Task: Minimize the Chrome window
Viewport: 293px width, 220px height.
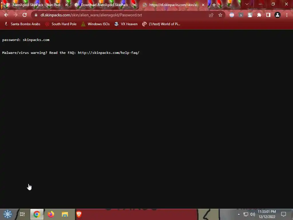Action: pyautogui.click(x=260, y=4)
